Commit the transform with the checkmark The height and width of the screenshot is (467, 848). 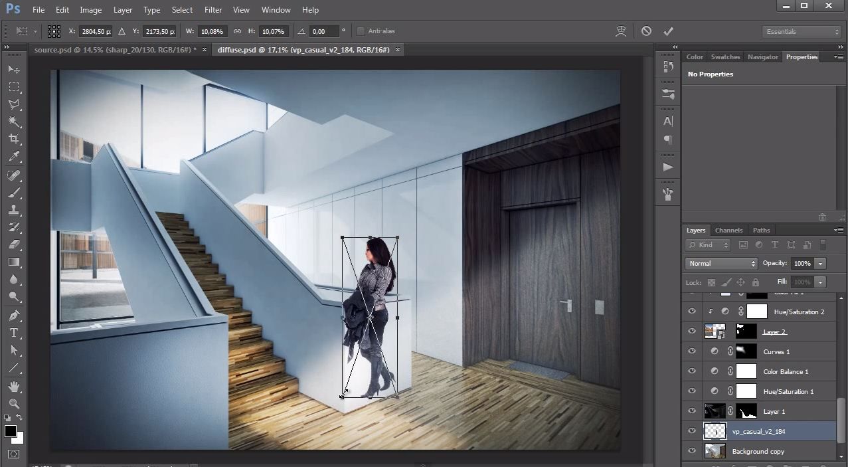[668, 31]
